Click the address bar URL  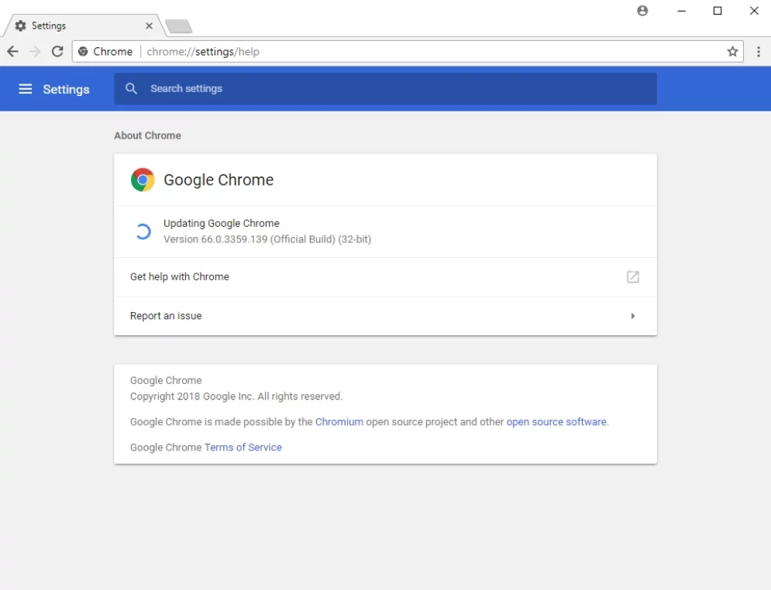203,52
